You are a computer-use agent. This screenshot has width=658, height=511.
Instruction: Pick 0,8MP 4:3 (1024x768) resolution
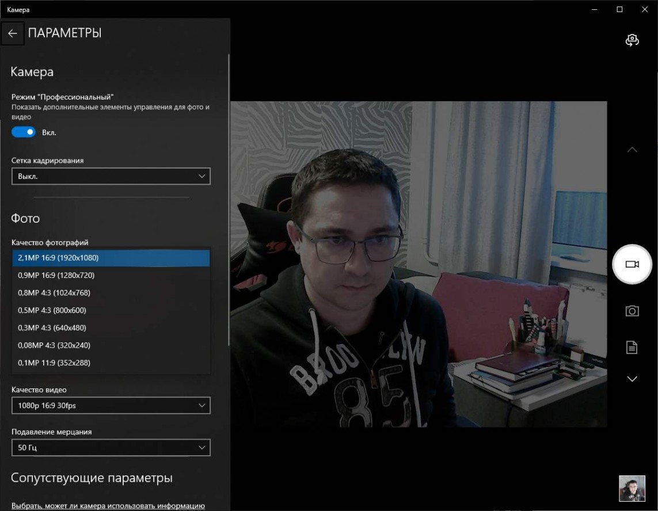coord(111,293)
